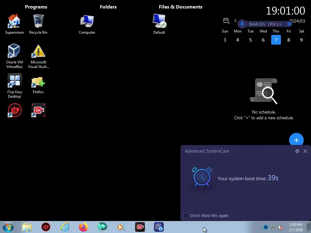Click the CPU:1% readout

click(x=275, y=24)
